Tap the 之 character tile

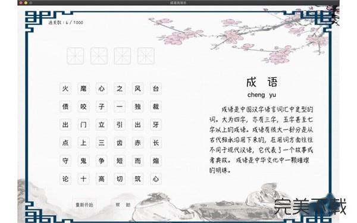(x=120, y=89)
